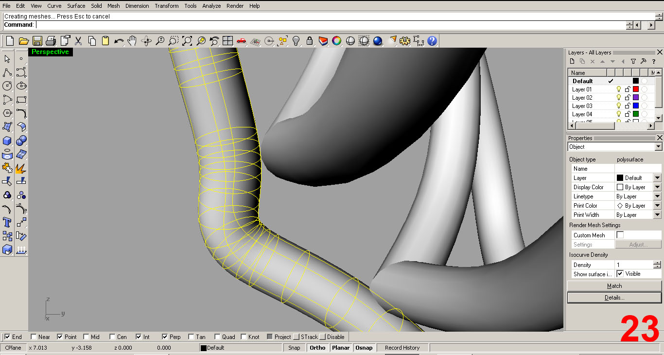
Task: Click the Layer 01 red color swatch
Action: point(635,89)
